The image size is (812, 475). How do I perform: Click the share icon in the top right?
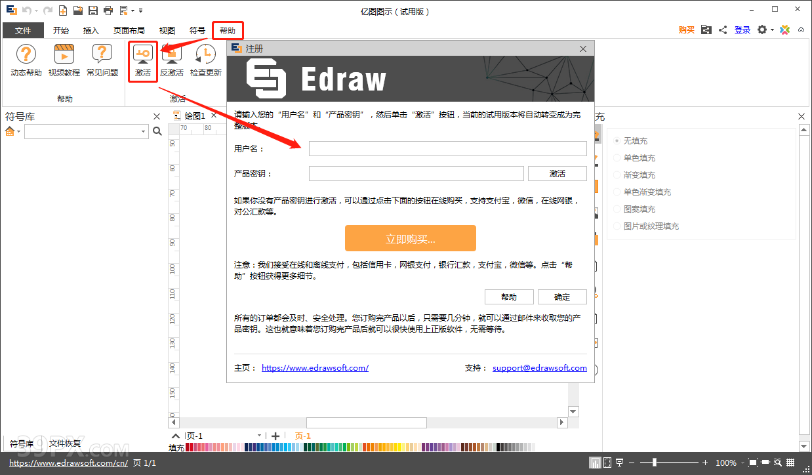point(723,30)
